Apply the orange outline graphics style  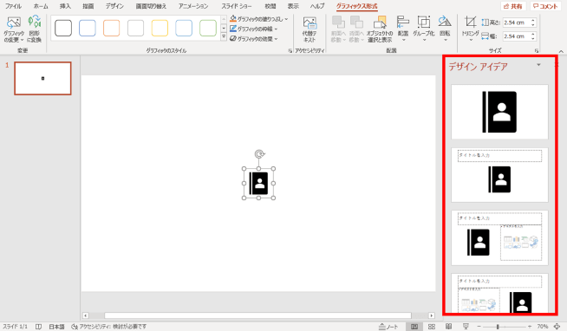point(111,29)
